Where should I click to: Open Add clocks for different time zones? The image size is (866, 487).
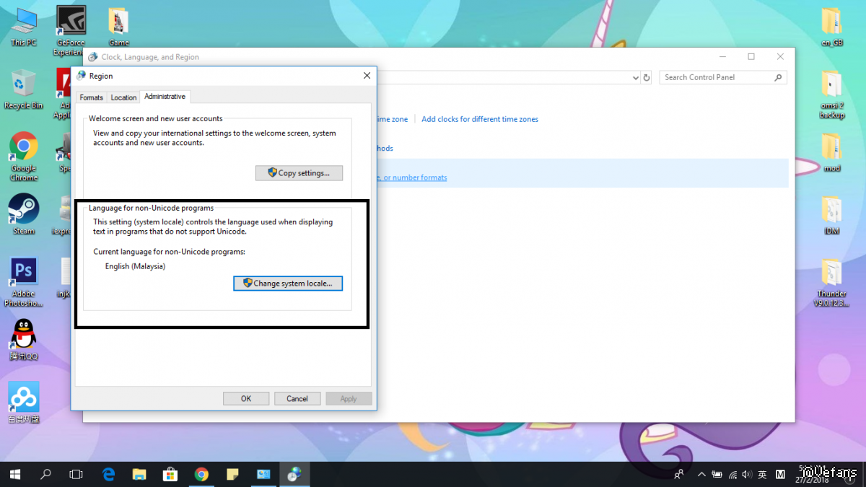[x=480, y=119]
